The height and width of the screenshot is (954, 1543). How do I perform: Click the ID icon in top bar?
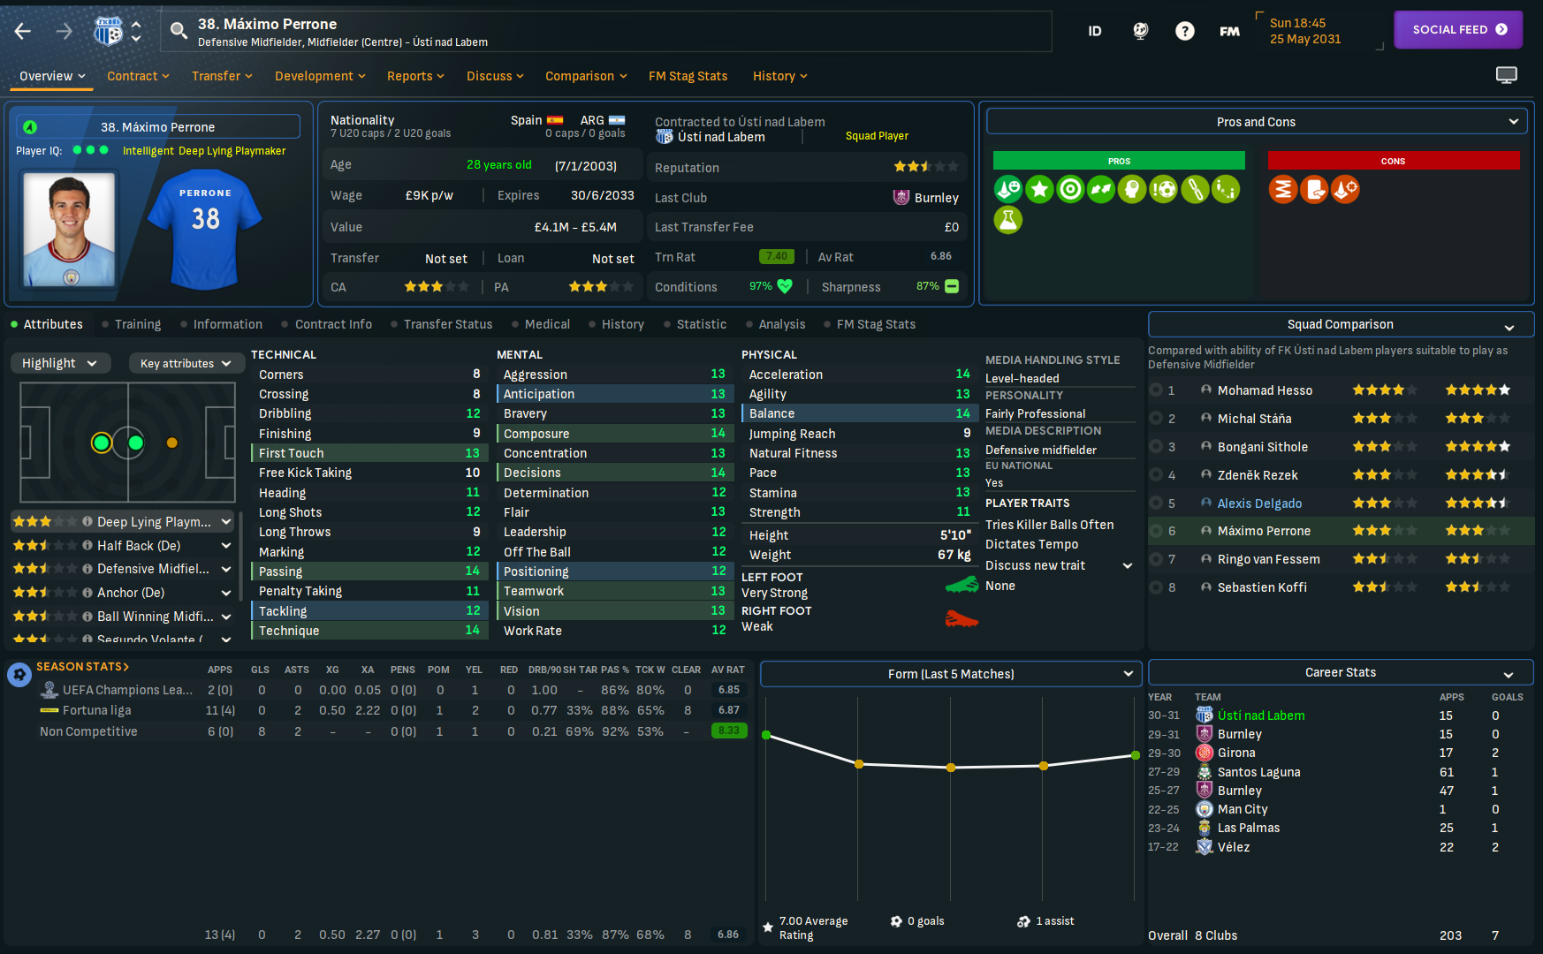[1095, 31]
